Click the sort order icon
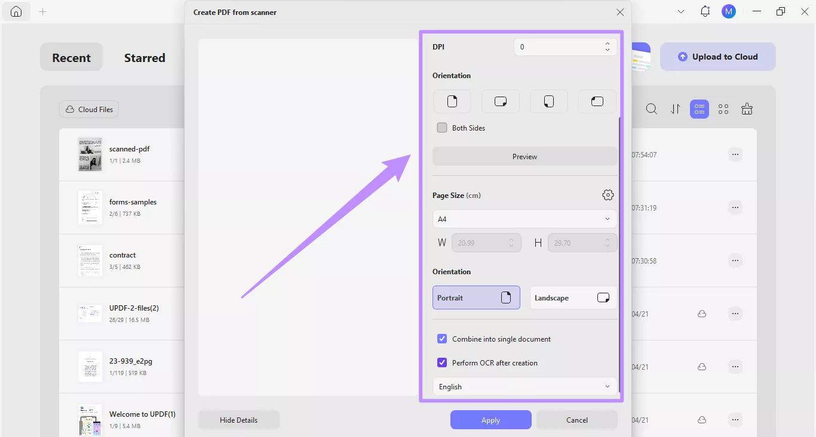Image resolution: width=816 pixels, height=437 pixels. (675, 109)
